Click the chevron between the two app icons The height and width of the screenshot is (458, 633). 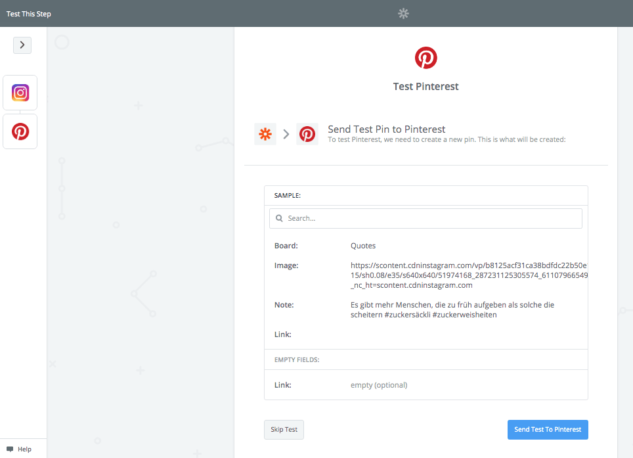coord(286,133)
